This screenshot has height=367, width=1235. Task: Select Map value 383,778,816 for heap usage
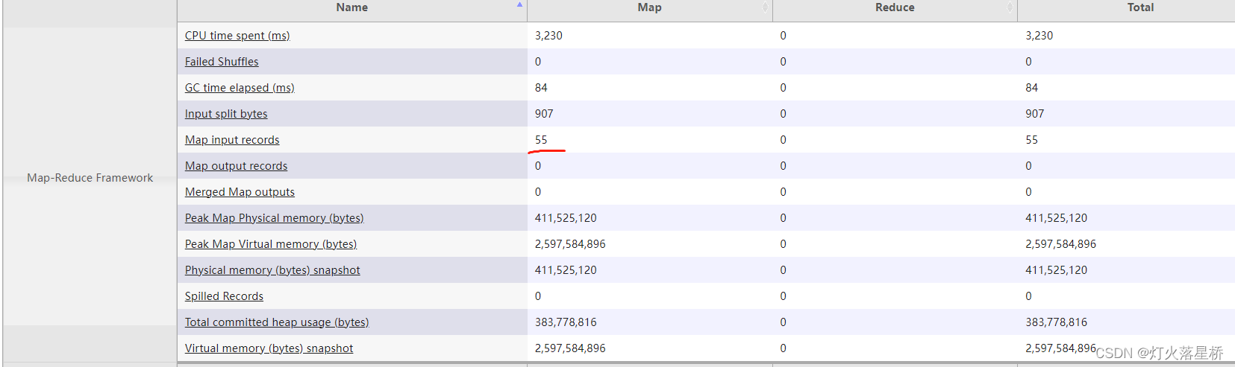[x=566, y=322]
